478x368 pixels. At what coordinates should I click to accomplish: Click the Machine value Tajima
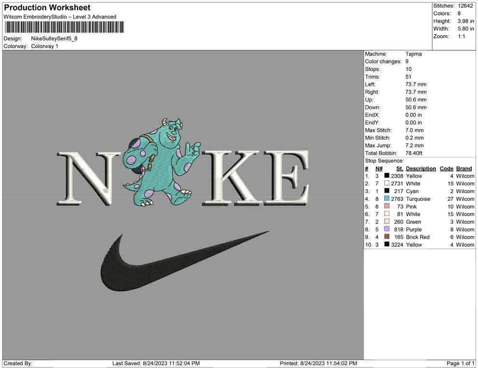point(413,54)
